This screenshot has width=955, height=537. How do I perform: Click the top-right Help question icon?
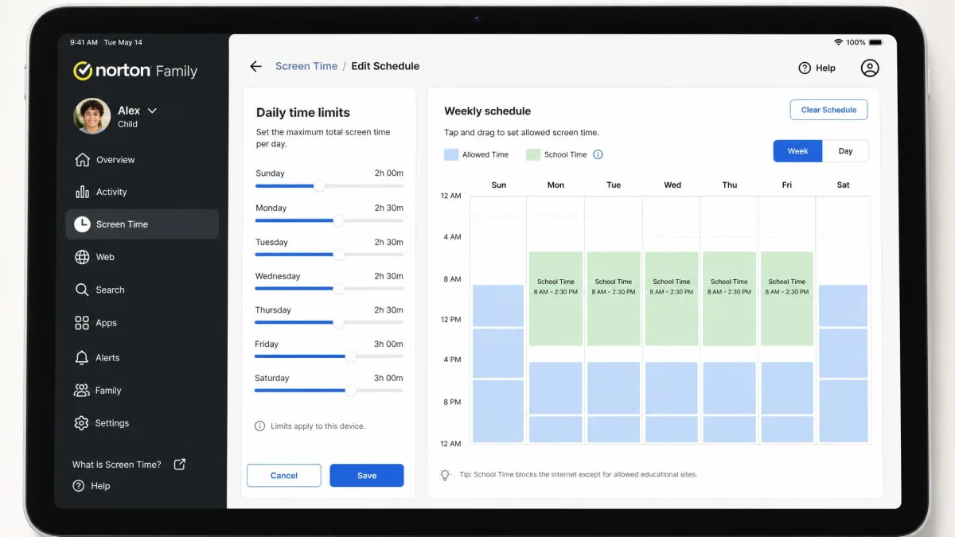point(805,68)
